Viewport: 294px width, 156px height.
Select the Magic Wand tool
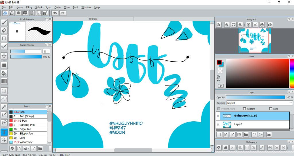click(4, 107)
